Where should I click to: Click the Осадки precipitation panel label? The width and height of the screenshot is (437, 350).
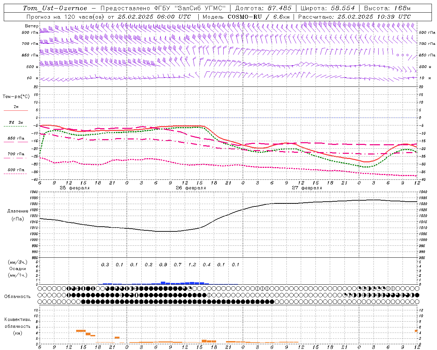tap(18, 269)
